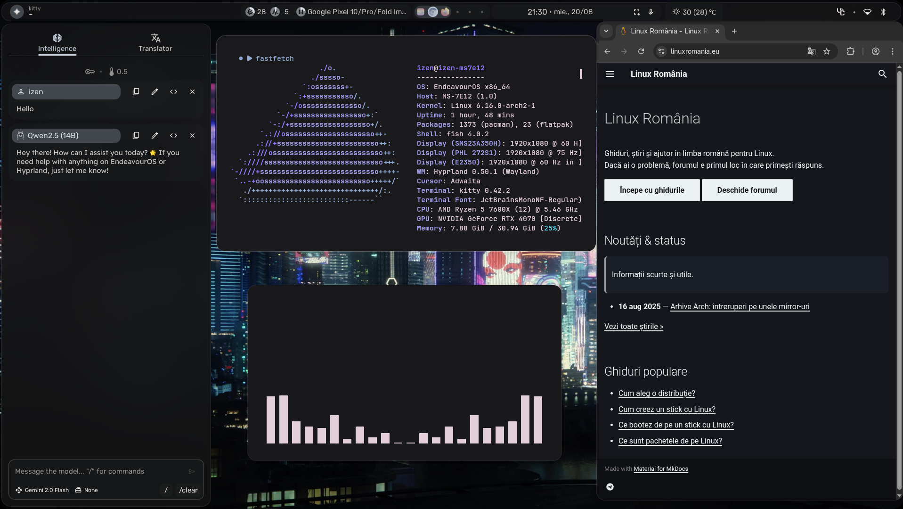Screen dimensions: 903x509
Task: Switch to the Translator tab
Action: click(155, 42)
